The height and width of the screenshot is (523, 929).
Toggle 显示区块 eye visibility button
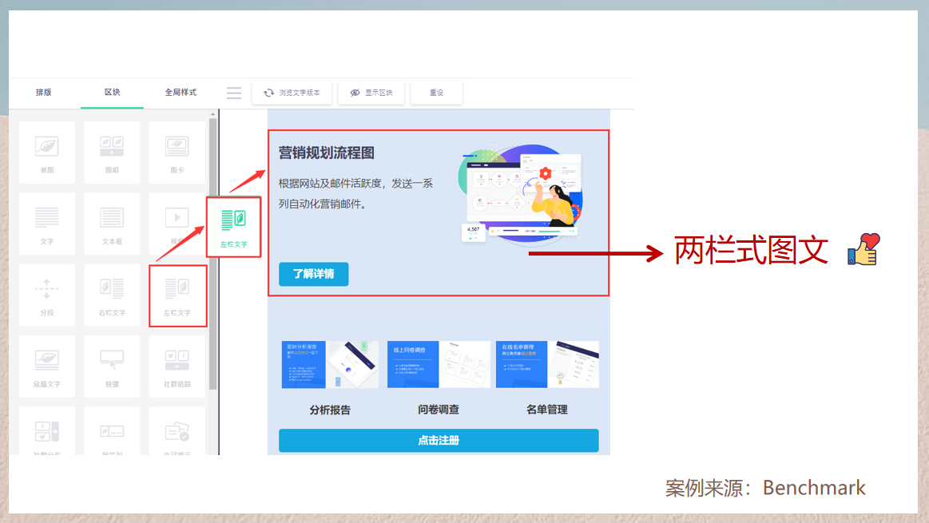pyautogui.click(x=371, y=93)
